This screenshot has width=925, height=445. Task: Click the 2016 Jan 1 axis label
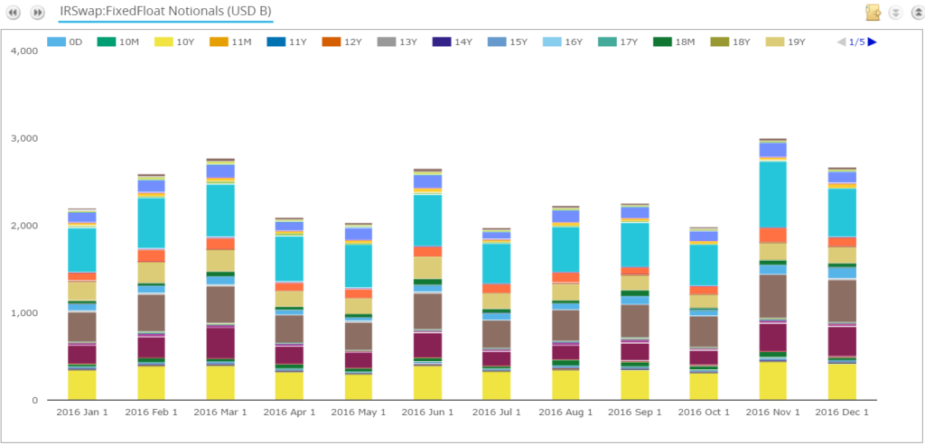click(82, 412)
